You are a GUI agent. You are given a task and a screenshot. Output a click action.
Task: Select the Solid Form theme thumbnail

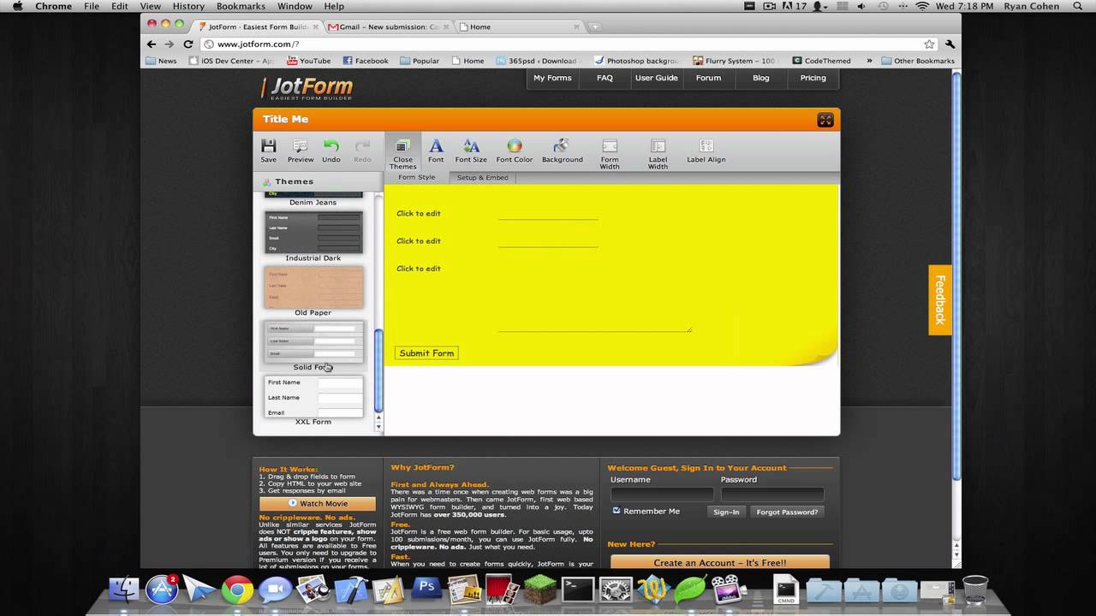coord(313,341)
